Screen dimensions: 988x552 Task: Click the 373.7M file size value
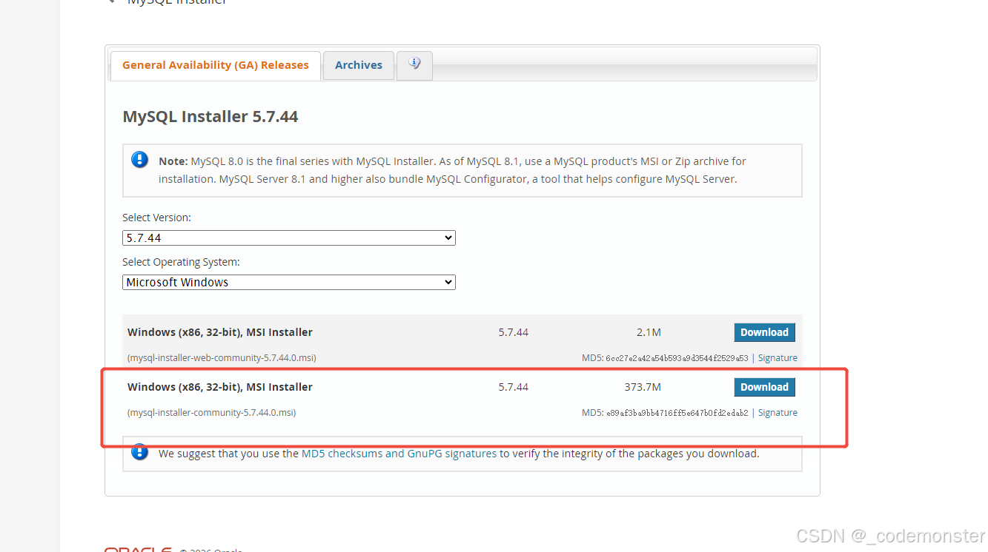[x=643, y=387]
